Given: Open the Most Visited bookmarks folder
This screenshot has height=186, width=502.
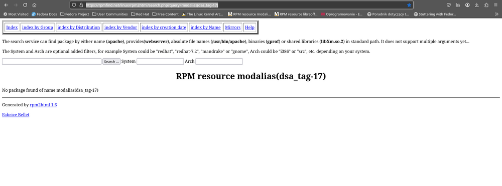Looking at the screenshot, I should (x=16, y=14).
